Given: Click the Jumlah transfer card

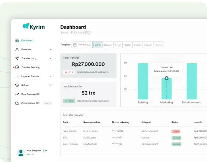Looking at the screenshot, I should pyautogui.click(x=88, y=95).
